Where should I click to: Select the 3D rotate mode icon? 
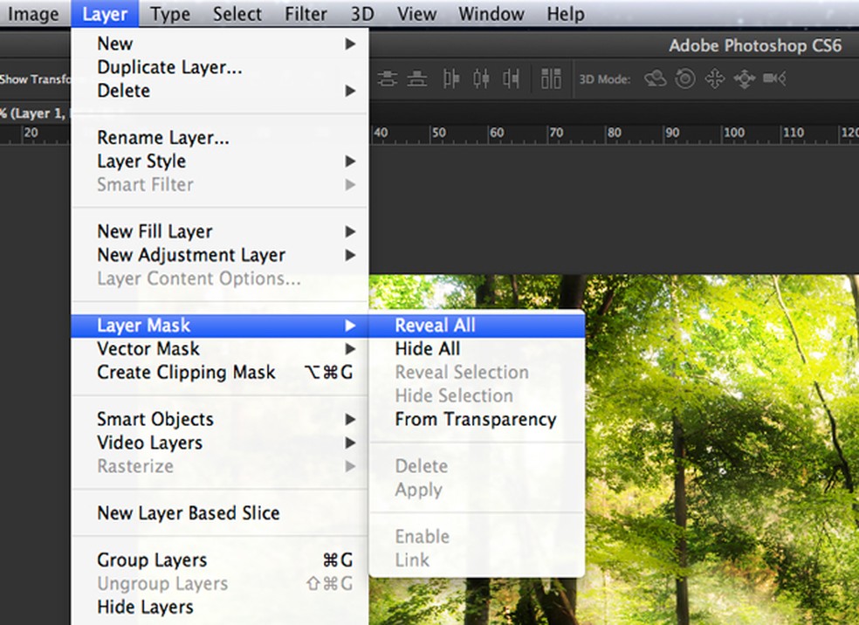(655, 79)
